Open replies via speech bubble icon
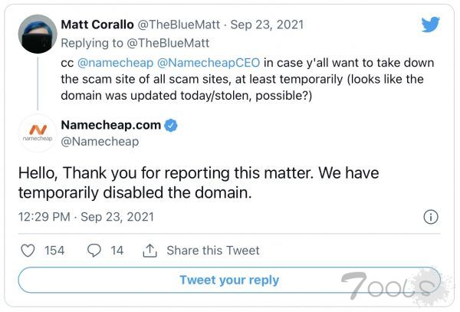The image size is (460, 312). 94,251
